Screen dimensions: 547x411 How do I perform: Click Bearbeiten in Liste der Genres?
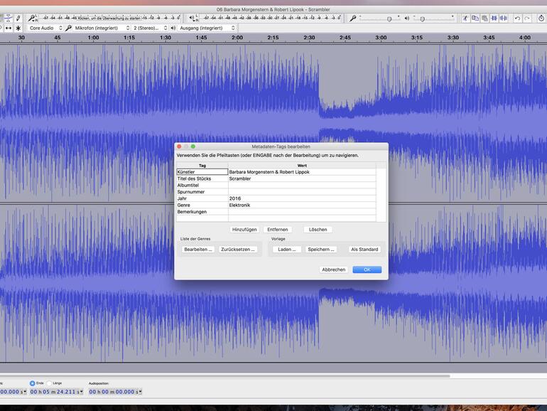click(197, 250)
